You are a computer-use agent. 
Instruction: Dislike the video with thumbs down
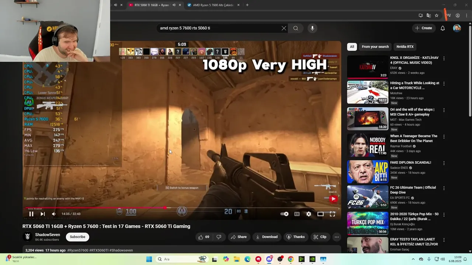point(219,237)
